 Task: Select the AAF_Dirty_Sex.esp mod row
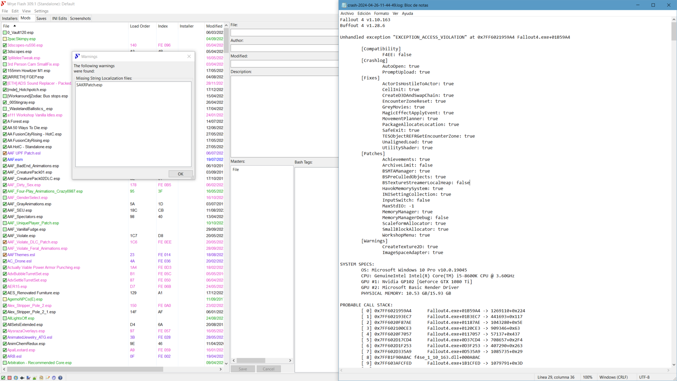point(113,185)
